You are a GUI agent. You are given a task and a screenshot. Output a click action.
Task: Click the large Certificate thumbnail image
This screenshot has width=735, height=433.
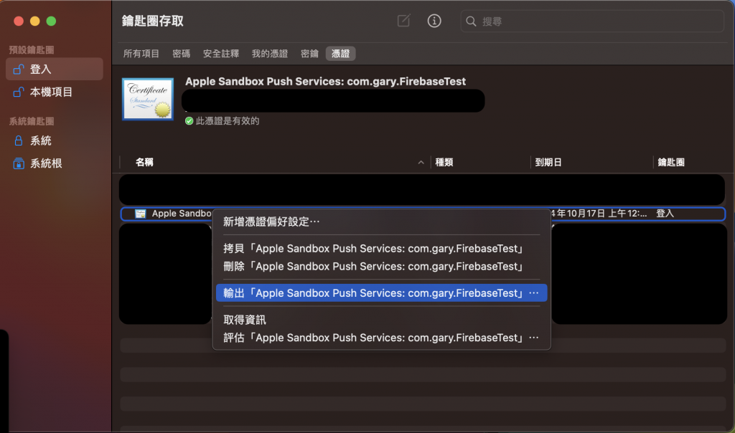tap(148, 99)
